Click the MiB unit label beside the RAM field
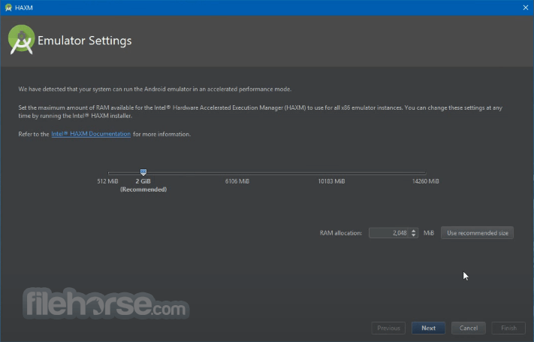The width and height of the screenshot is (534, 342). coord(429,233)
